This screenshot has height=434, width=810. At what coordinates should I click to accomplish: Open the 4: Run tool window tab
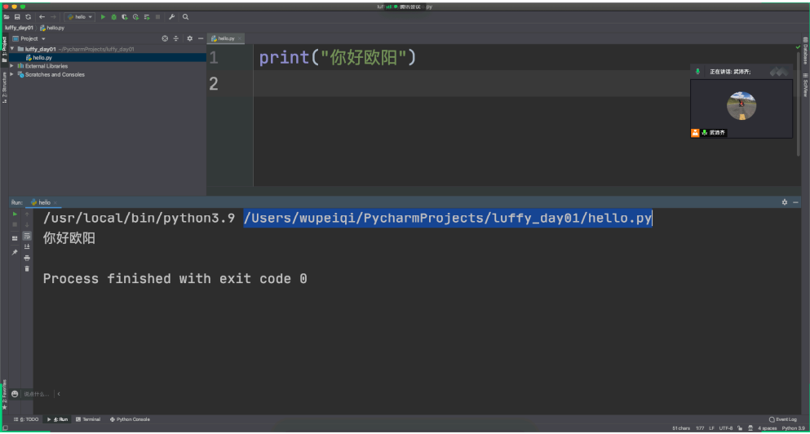[x=57, y=419]
